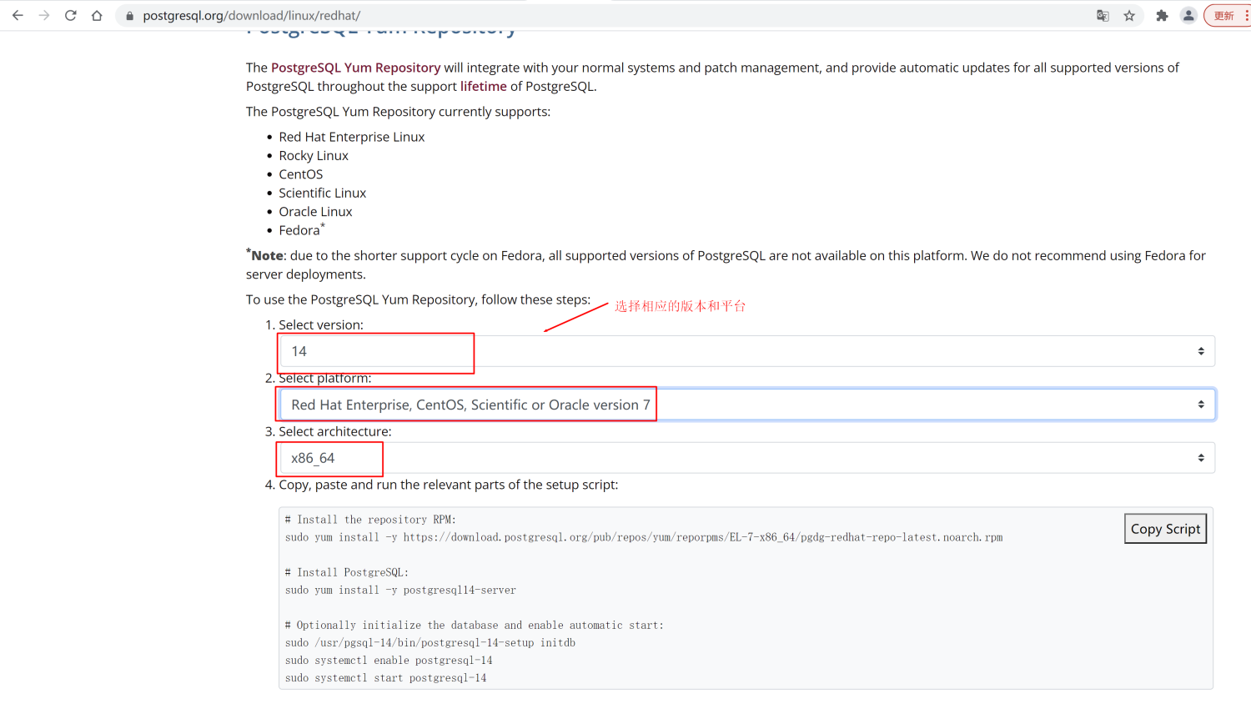Open the Select architecture dropdown

pos(747,458)
